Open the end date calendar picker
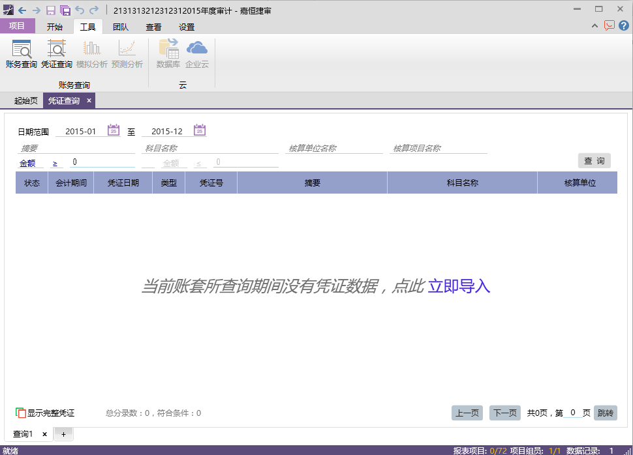The width and height of the screenshot is (633, 455). point(200,130)
